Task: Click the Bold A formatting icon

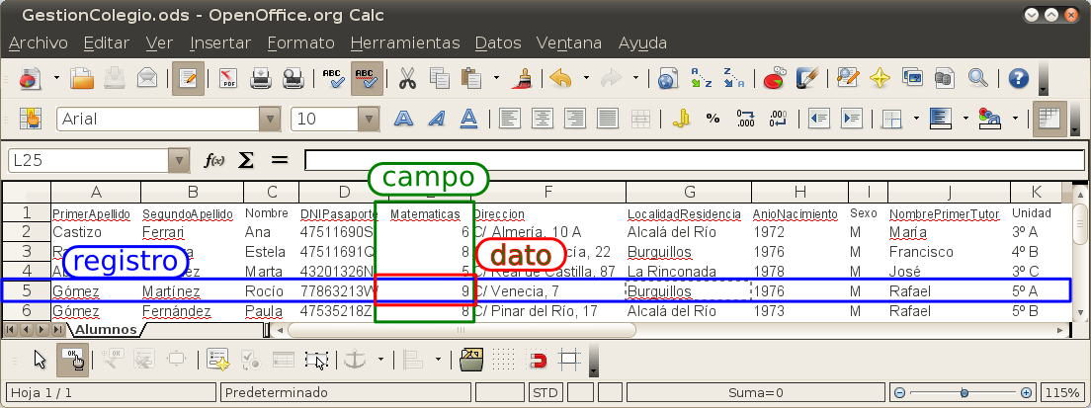Action: tap(403, 119)
